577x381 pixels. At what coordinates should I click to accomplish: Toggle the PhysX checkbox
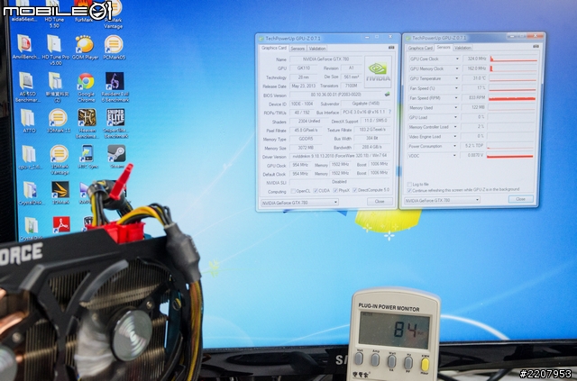point(335,191)
